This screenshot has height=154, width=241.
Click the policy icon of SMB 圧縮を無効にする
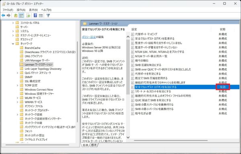point(133,65)
